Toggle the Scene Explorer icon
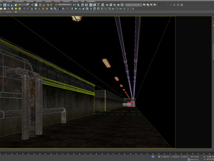The image size is (214, 161). click(82, 5)
